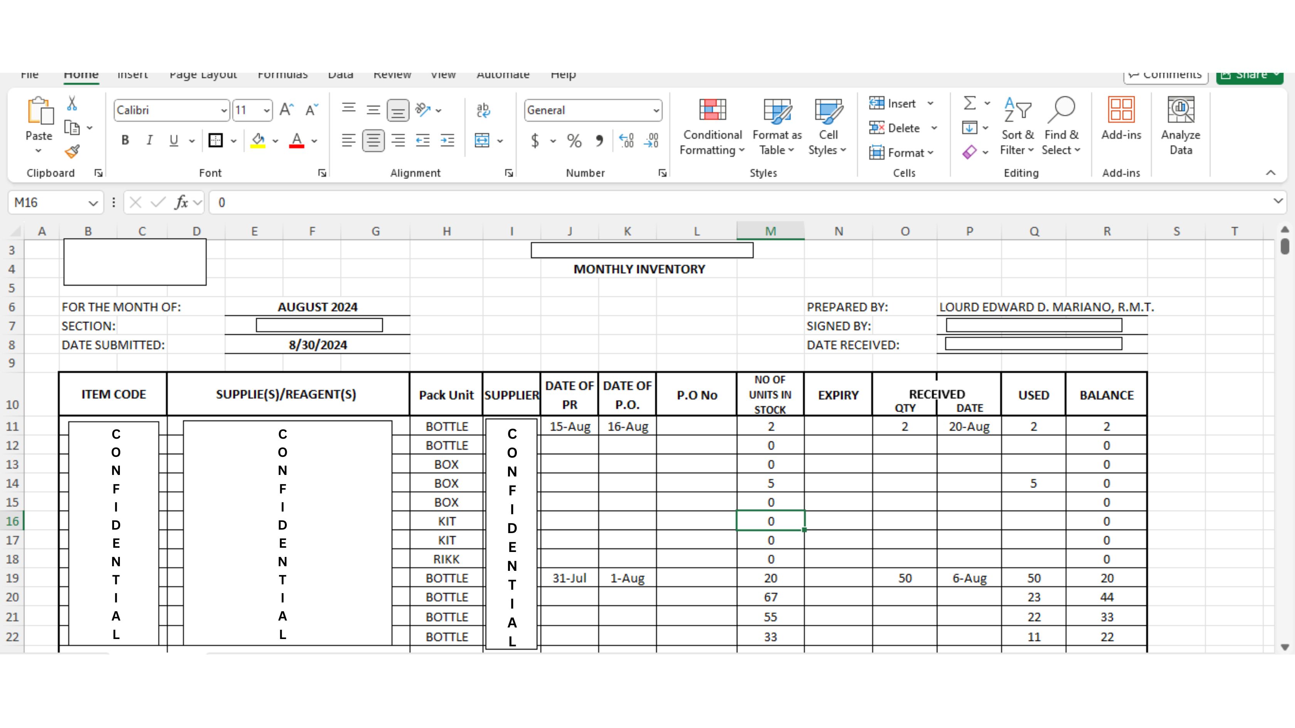Image resolution: width=1295 pixels, height=728 pixels.
Task: Click the Increase Font Size icon
Action: pos(286,109)
